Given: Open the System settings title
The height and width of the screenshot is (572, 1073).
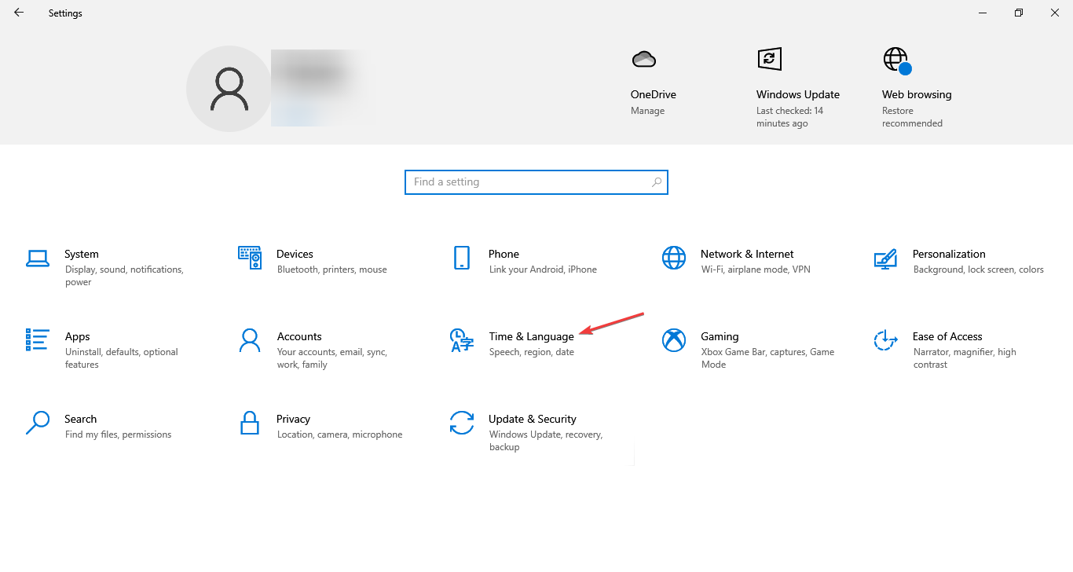Looking at the screenshot, I should [x=82, y=254].
